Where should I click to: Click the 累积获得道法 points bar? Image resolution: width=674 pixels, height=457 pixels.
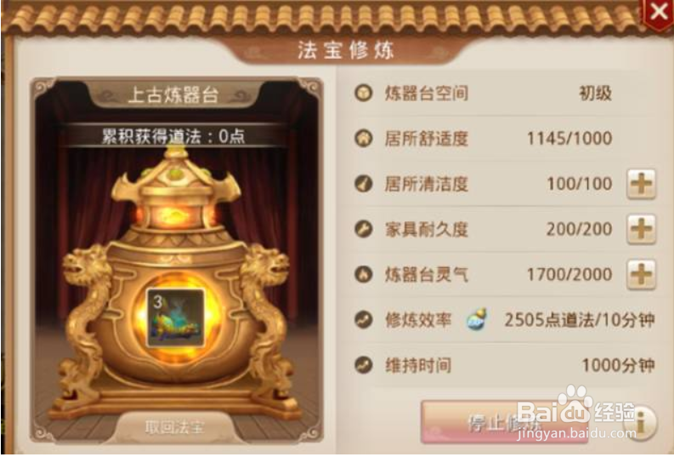[173, 136]
